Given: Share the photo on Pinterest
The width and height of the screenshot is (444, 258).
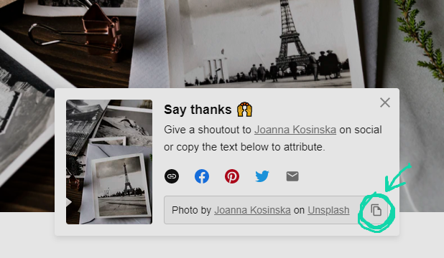Looking at the screenshot, I should (232, 176).
